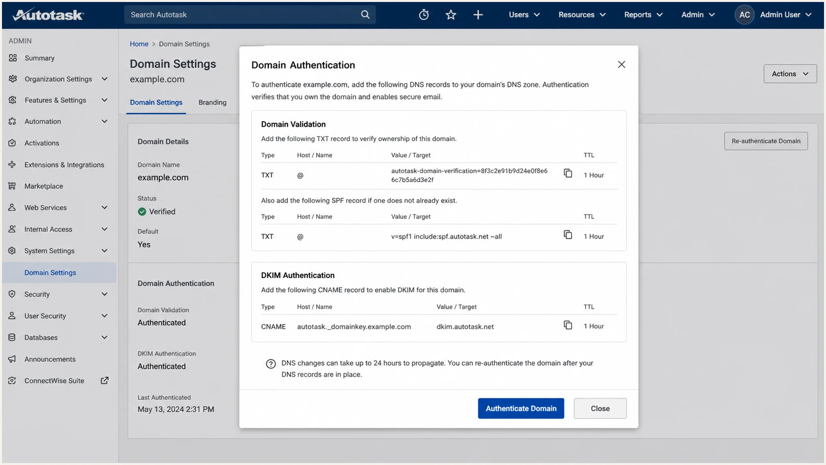The height and width of the screenshot is (465, 826).
Task: Expand the Automation section chevron
Action: pos(104,121)
